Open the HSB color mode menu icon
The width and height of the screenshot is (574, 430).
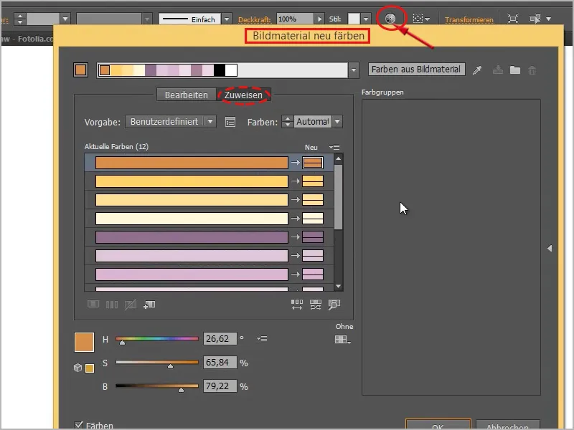click(262, 338)
